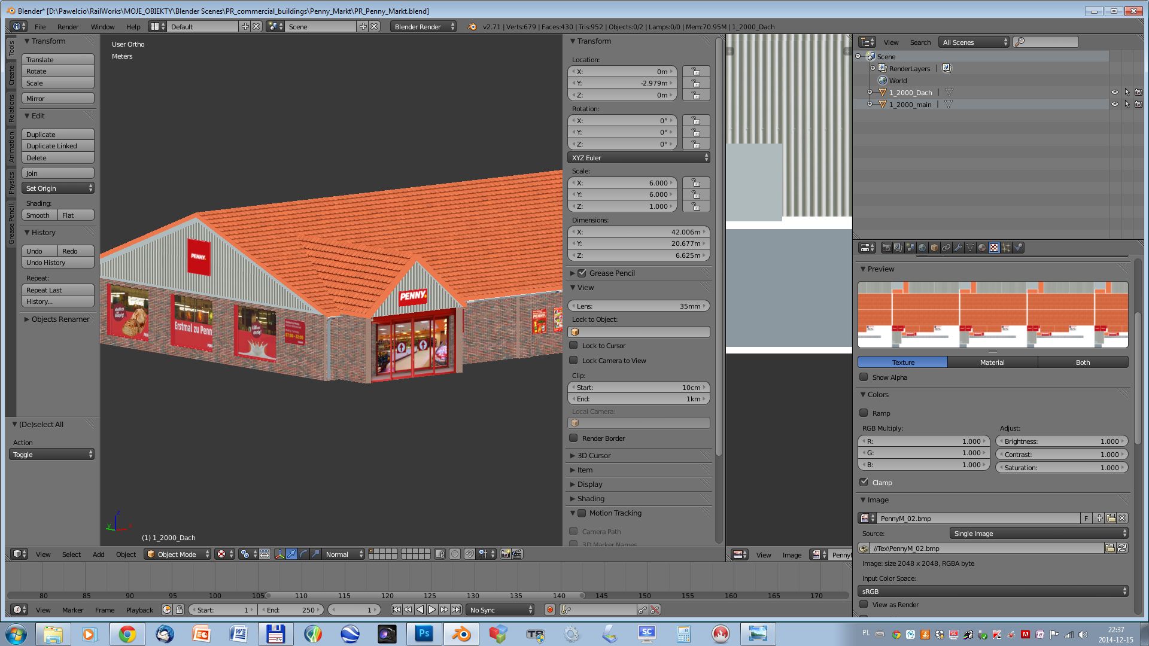Toggle the 3D manipulator axis icon
This screenshot has width=1149, height=646.
[279, 554]
